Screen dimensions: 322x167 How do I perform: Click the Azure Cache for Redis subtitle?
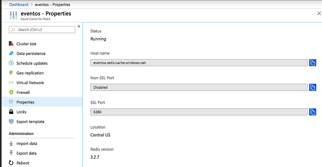pyautogui.click(x=35, y=19)
